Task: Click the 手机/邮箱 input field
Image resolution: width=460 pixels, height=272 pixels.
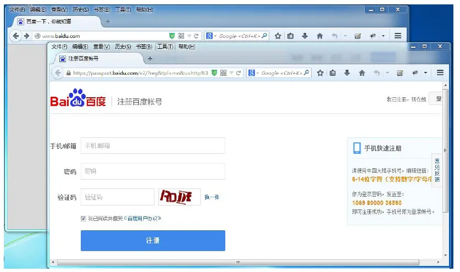Action: (153, 146)
